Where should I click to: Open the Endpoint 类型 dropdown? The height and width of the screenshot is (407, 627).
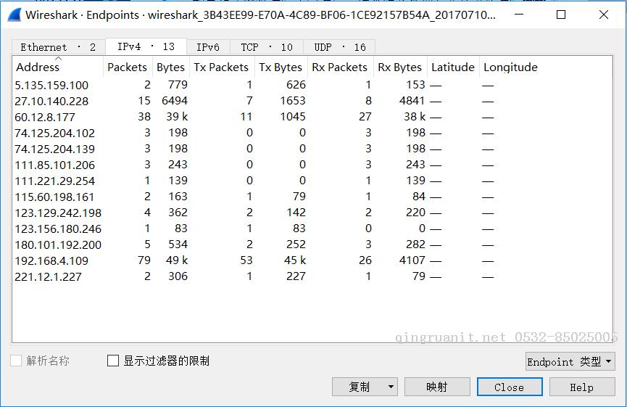(570, 361)
